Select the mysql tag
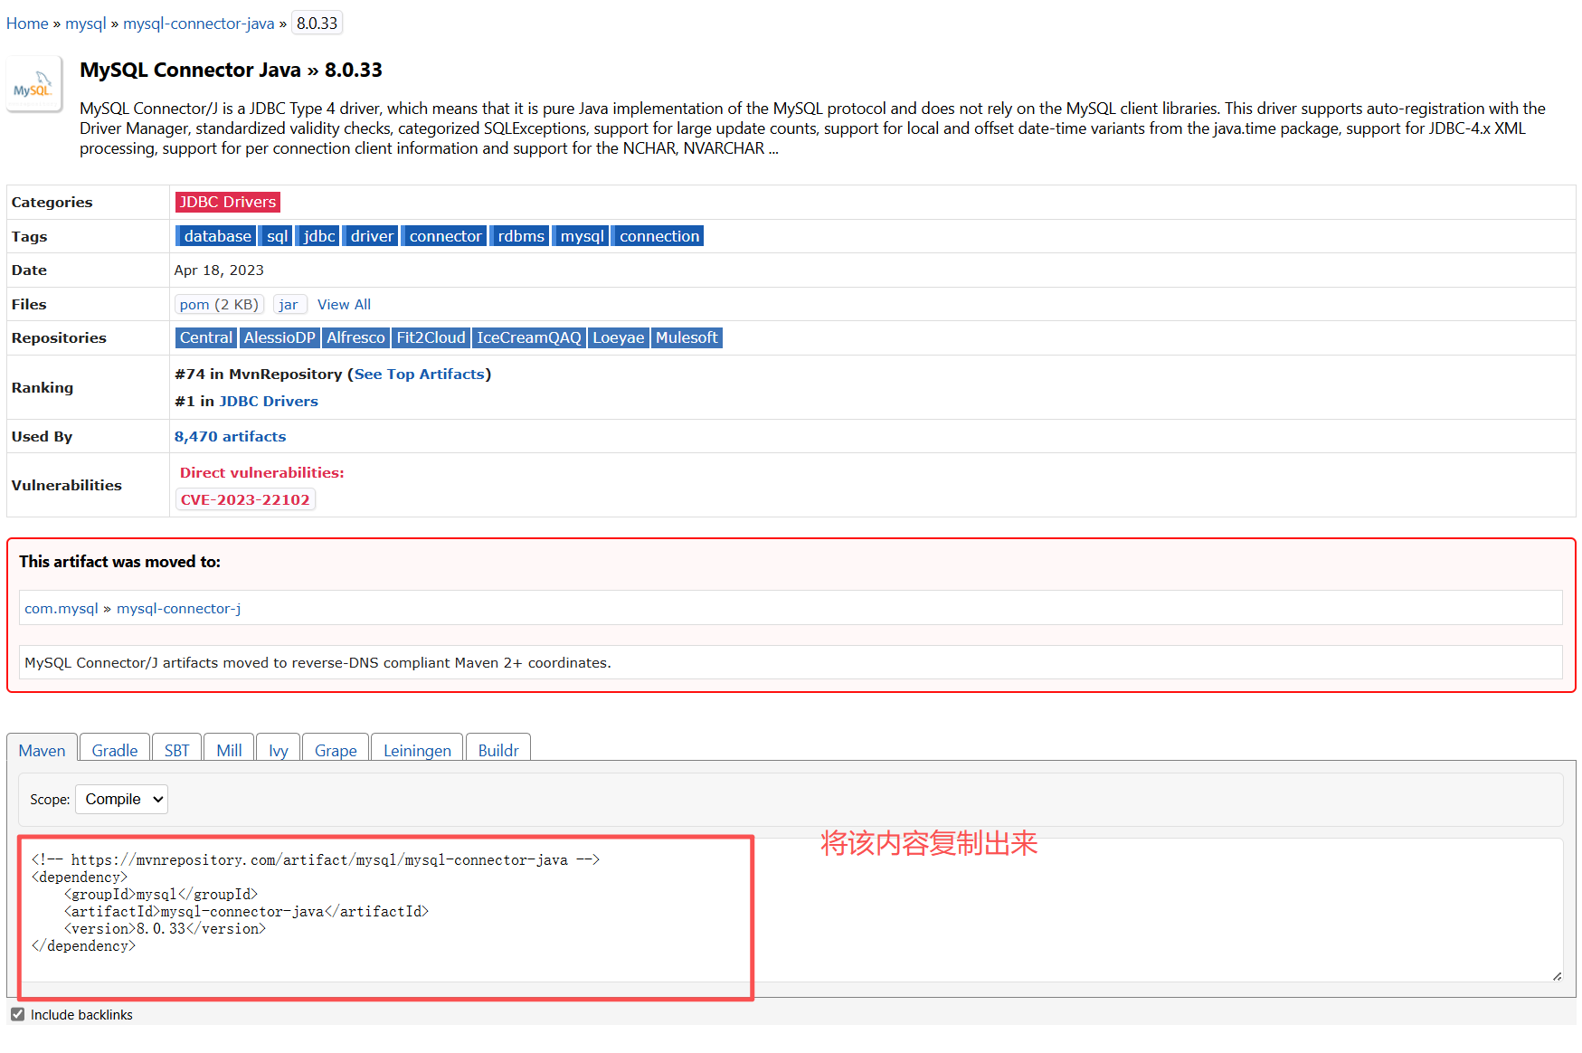The width and height of the screenshot is (1582, 1053). point(581,236)
